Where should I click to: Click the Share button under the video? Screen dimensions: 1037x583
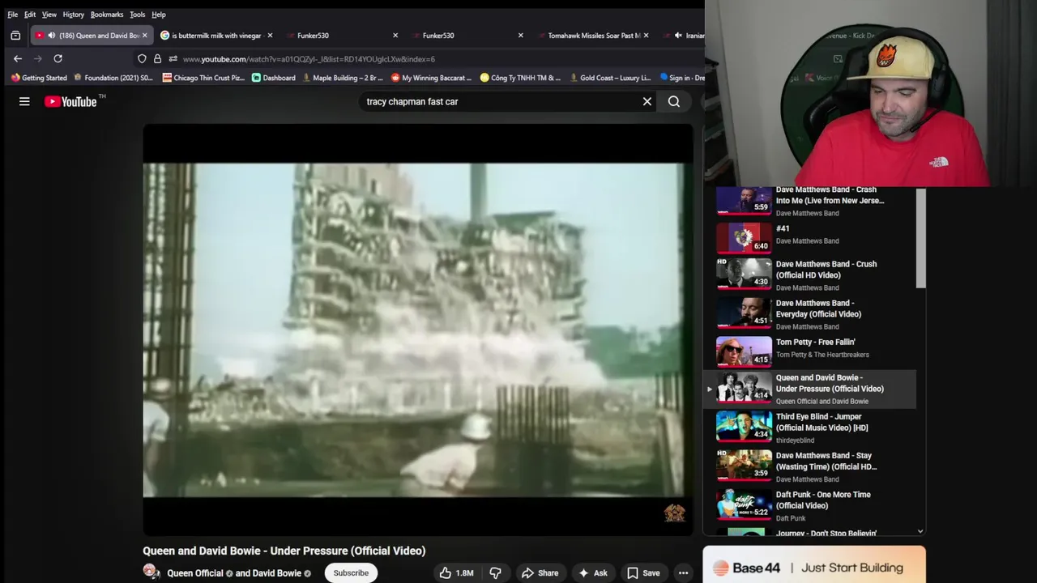tap(540, 572)
